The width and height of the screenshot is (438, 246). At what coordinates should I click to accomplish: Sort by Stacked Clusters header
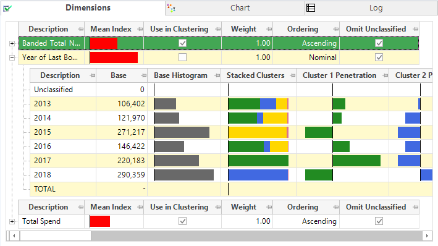(255, 75)
